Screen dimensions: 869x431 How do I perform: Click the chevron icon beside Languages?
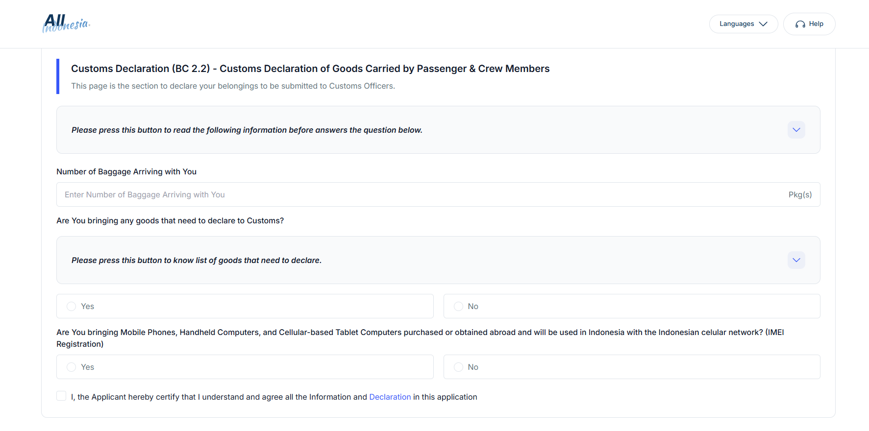(763, 24)
